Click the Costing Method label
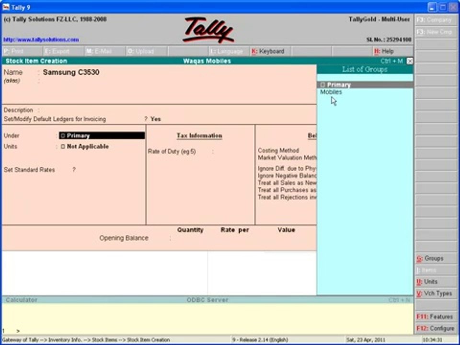 (278, 150)
